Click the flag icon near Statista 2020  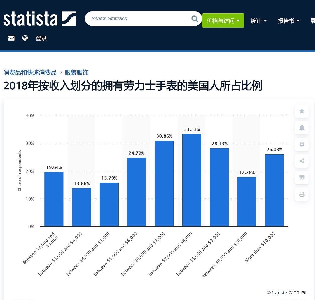tap(304, 293)
